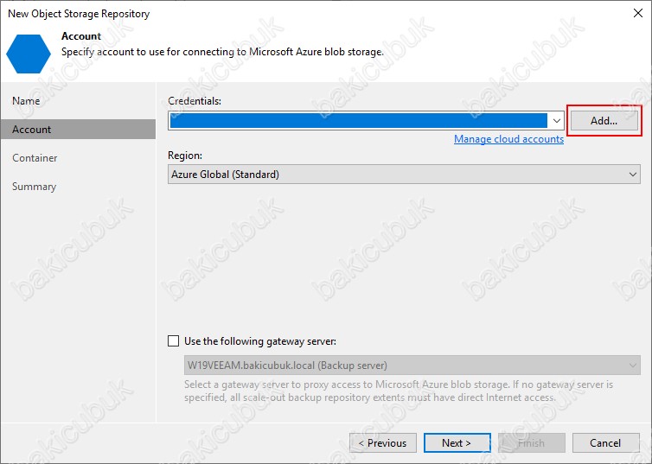Go back with the < Previous button
Screen dimensions: 652x464
[x=383, y=443]
